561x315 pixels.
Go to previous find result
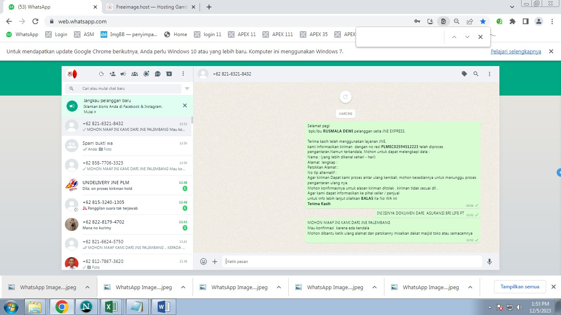coord(454,37)
